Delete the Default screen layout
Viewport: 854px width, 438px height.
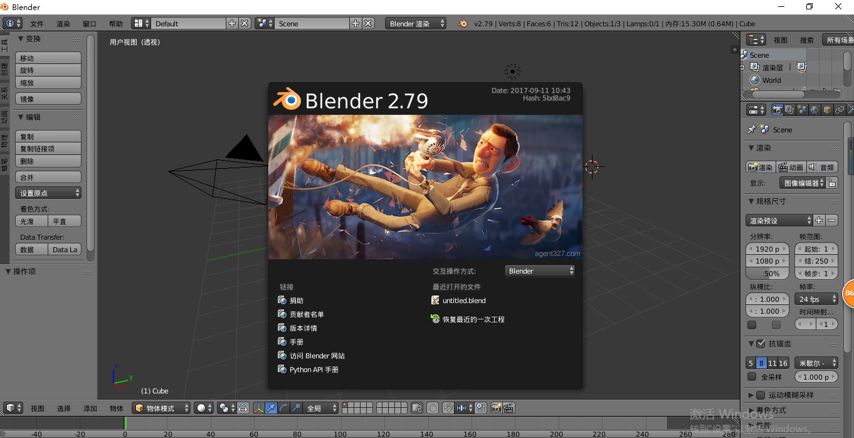pyautogui.click(x=245, y=23)
